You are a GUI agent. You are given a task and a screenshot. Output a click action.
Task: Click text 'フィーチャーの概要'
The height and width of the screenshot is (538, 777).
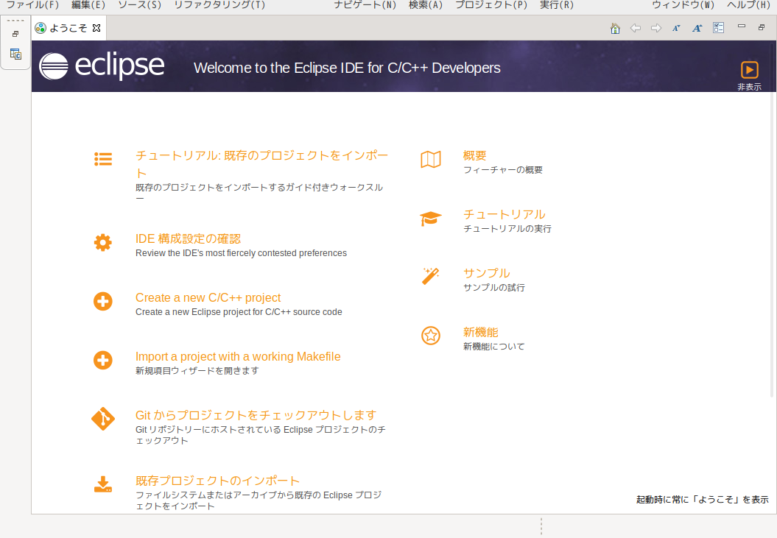coord(503,170)
